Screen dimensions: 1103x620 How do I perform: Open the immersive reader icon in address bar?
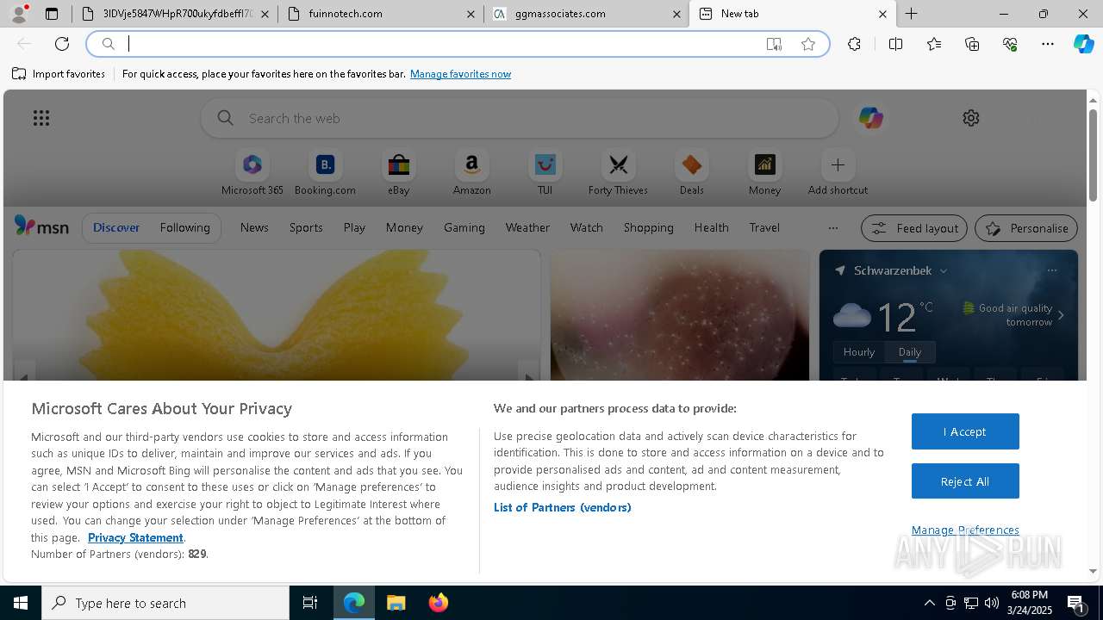pos(774,44)
